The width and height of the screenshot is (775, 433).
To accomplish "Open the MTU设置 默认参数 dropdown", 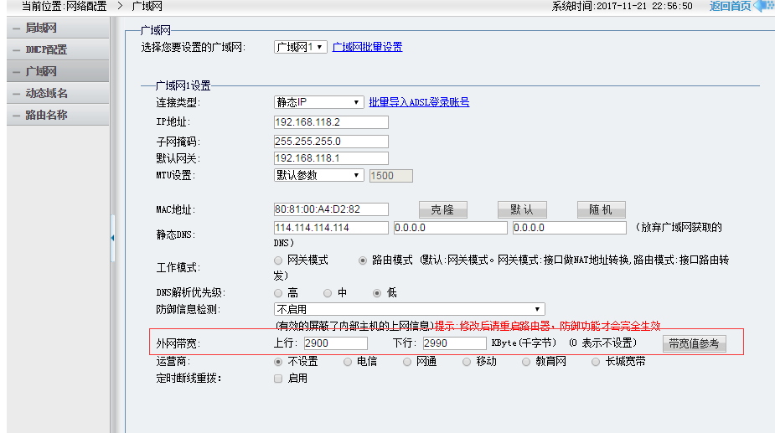I will 319,176.
